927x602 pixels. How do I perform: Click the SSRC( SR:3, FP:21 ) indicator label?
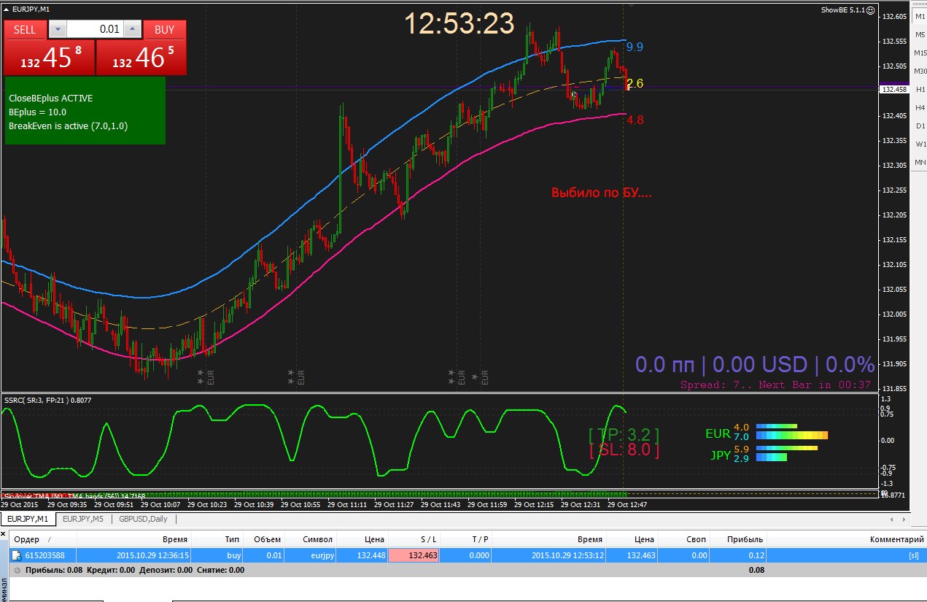48,400
